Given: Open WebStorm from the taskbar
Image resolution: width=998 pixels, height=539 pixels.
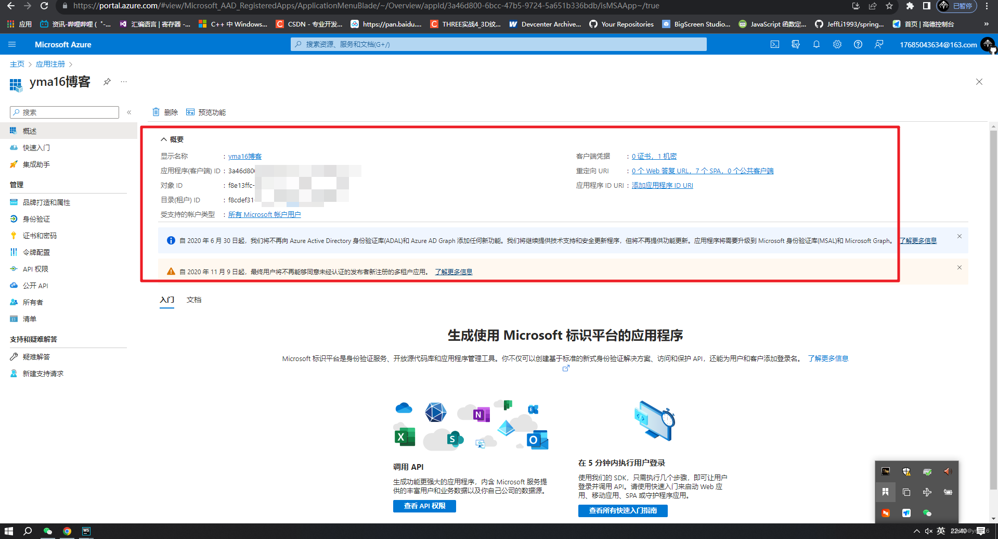Looking at the screenshot, I should [x=86, y=531].
